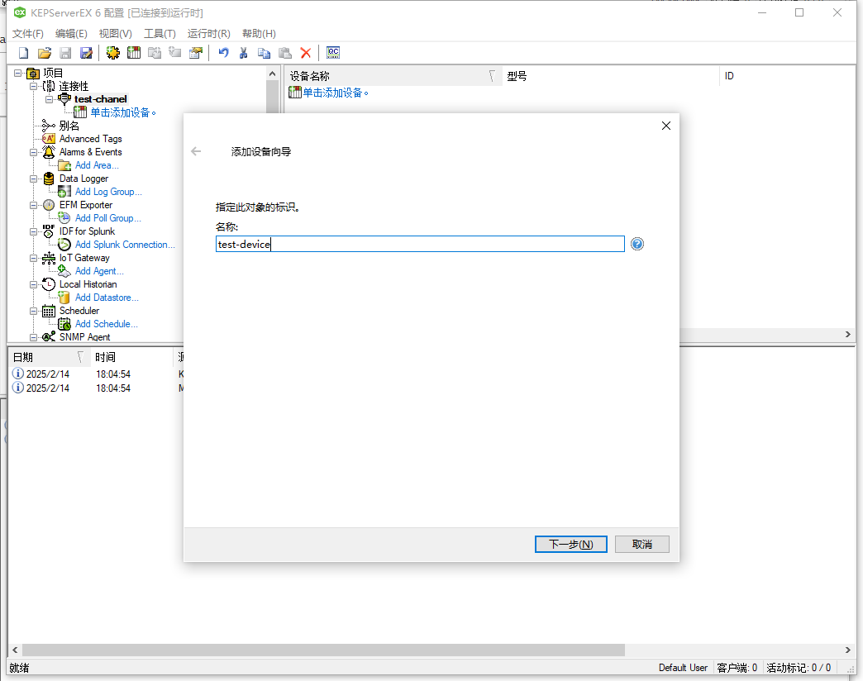Open the 编辑(E) menu
This screenshot has width=863, height=681.
click(71, 34)
